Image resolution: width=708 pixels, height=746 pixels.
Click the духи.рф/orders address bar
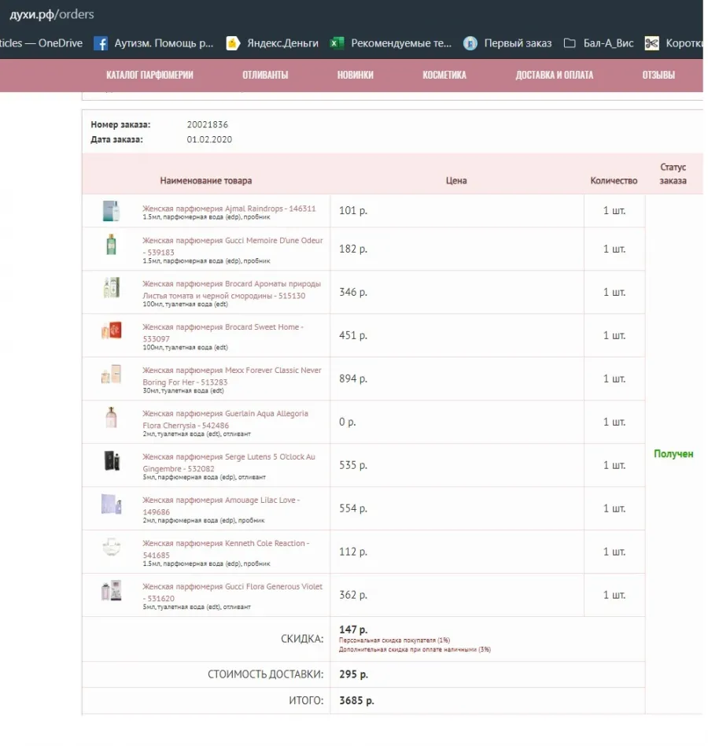(52, 14)
